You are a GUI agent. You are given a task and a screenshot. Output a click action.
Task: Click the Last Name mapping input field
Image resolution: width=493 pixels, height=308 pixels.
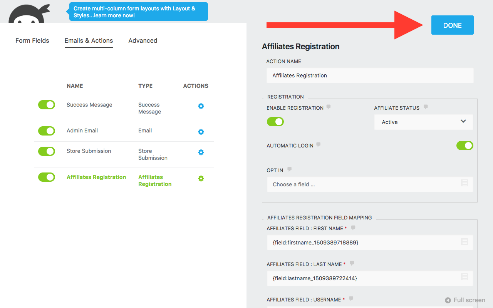point(370,278)
